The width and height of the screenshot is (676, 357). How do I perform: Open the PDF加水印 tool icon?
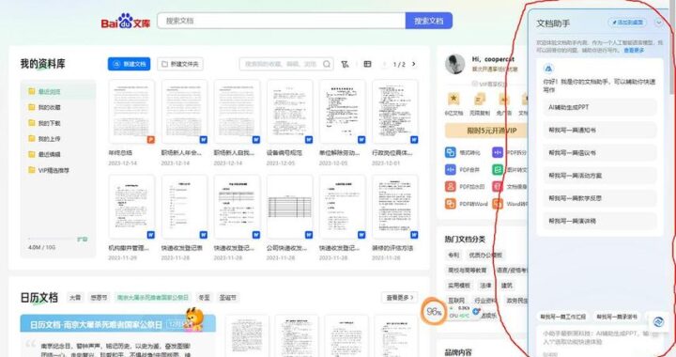[450, 186]
